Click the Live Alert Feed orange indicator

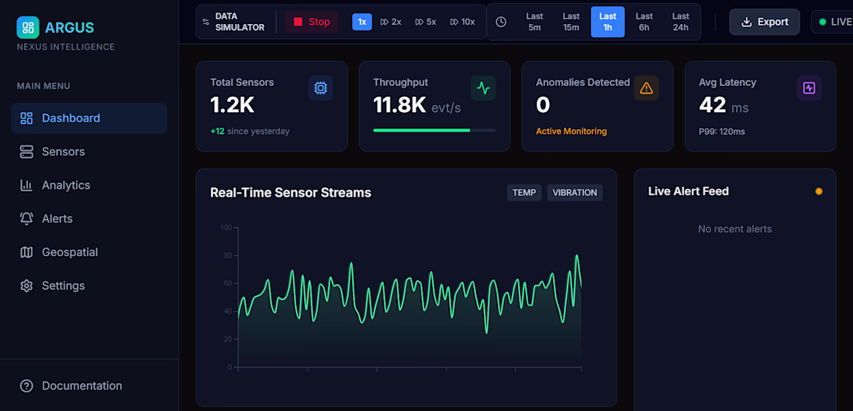[819, 191]
